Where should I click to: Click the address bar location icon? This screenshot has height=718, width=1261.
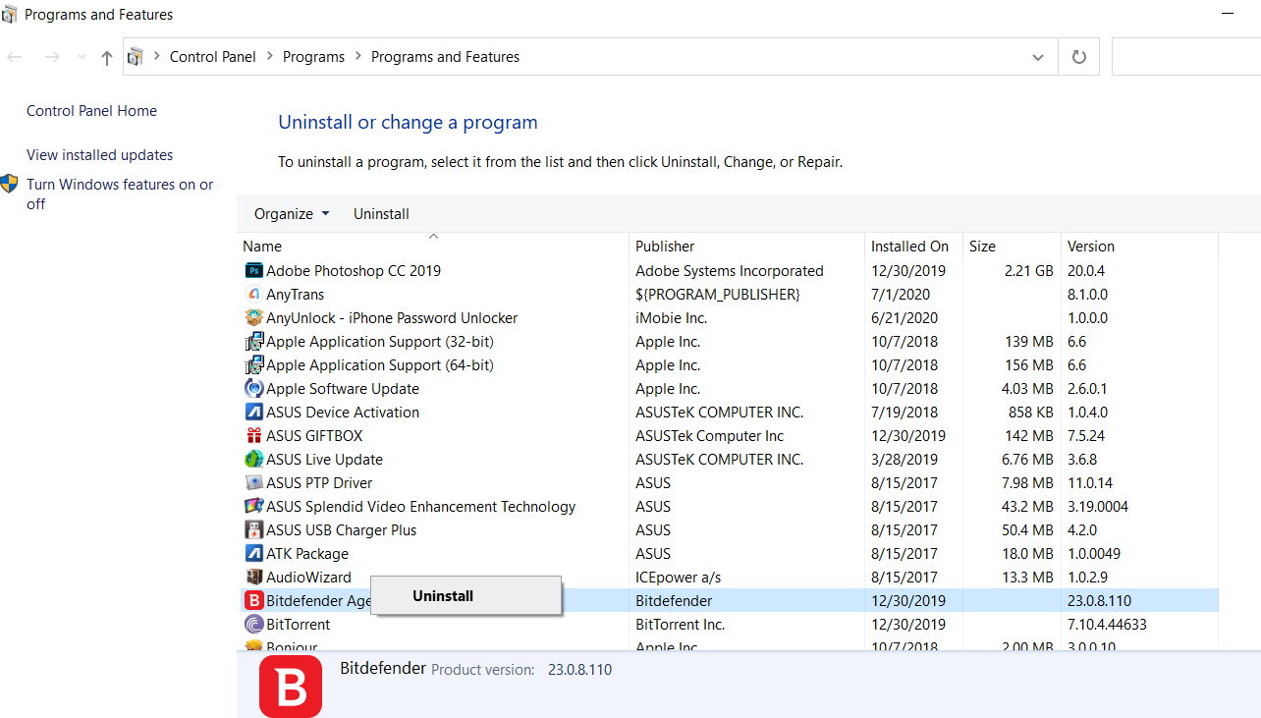[x=136, y=57]
